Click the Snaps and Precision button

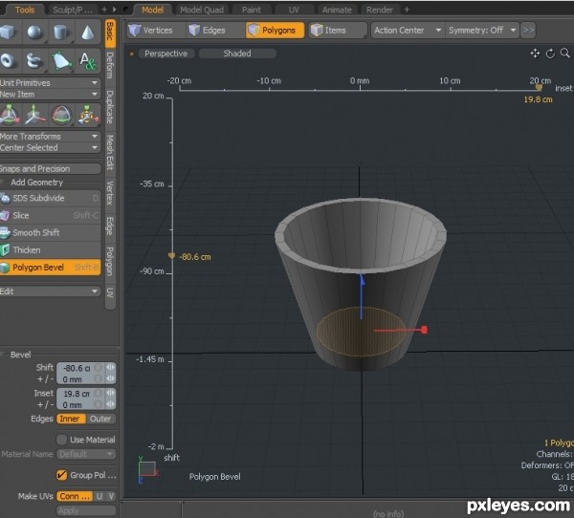coord(50,169)
